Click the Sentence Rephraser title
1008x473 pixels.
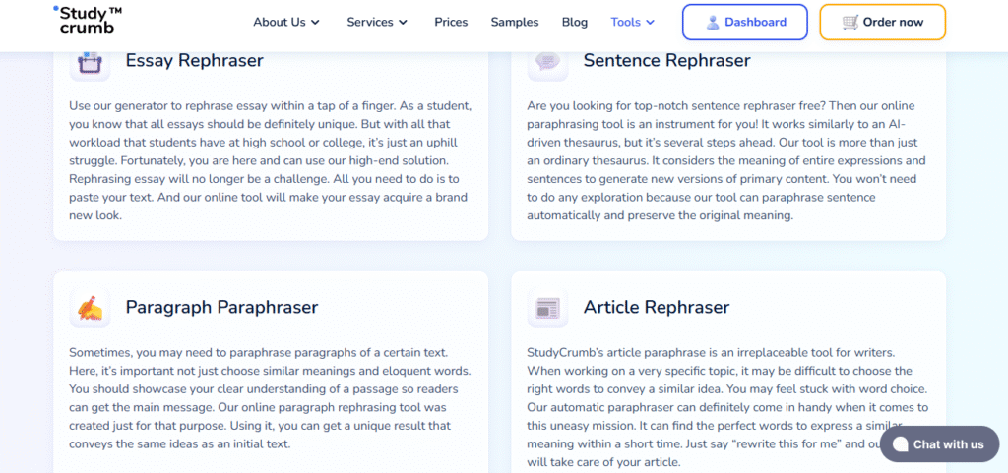click(666, 61)
